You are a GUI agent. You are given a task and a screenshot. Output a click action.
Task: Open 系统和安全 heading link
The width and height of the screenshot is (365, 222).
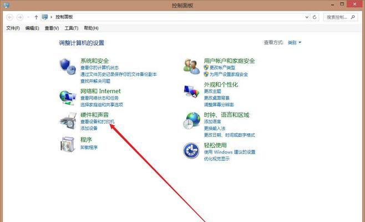[94, 61]
